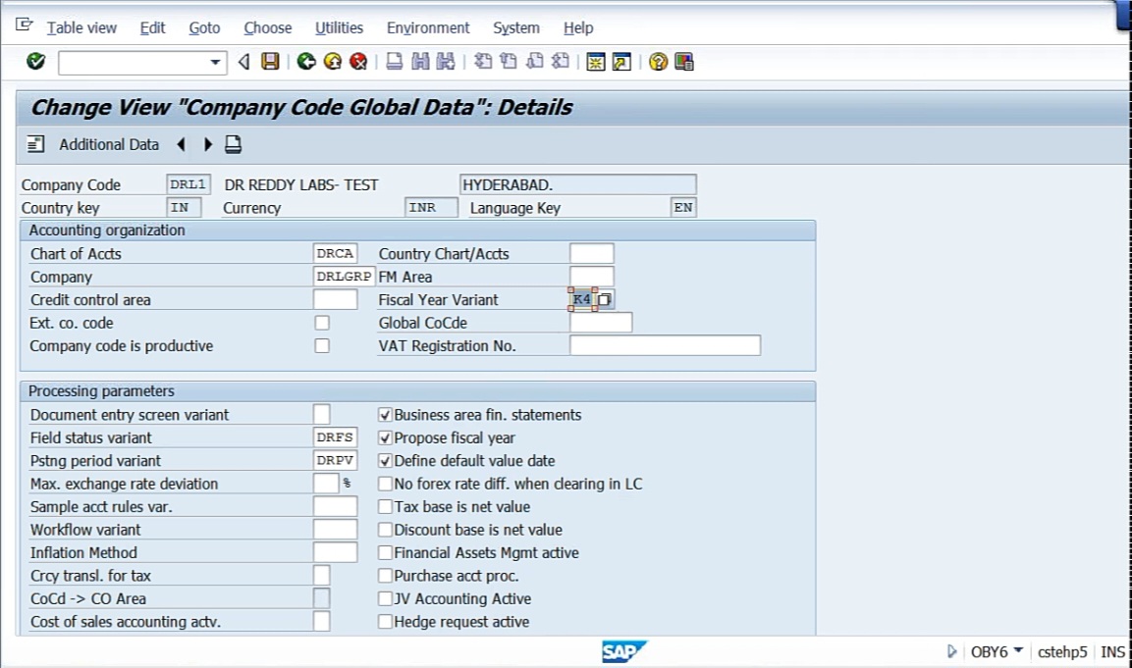This screenshot has width=1132, height=668.
Task: Collapse the command field with the triangle
Action: pyautogui.click(x=244, y=62)
